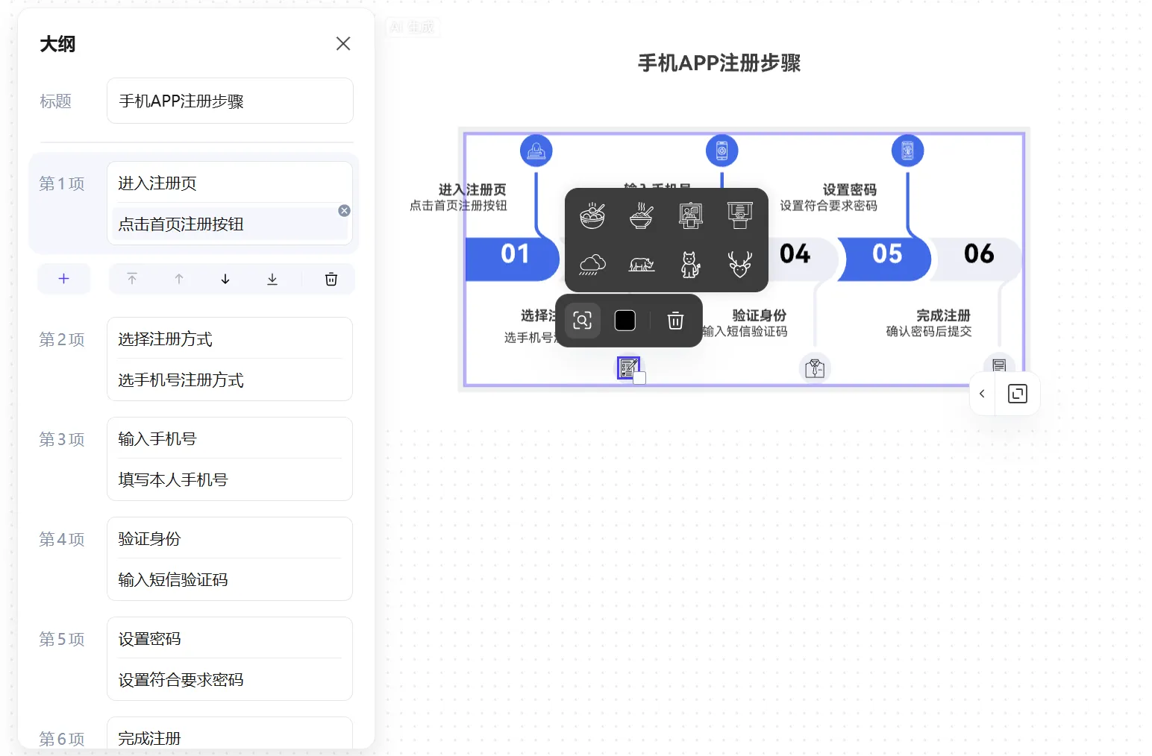Click the icon search button in floating toolbar

583,321
